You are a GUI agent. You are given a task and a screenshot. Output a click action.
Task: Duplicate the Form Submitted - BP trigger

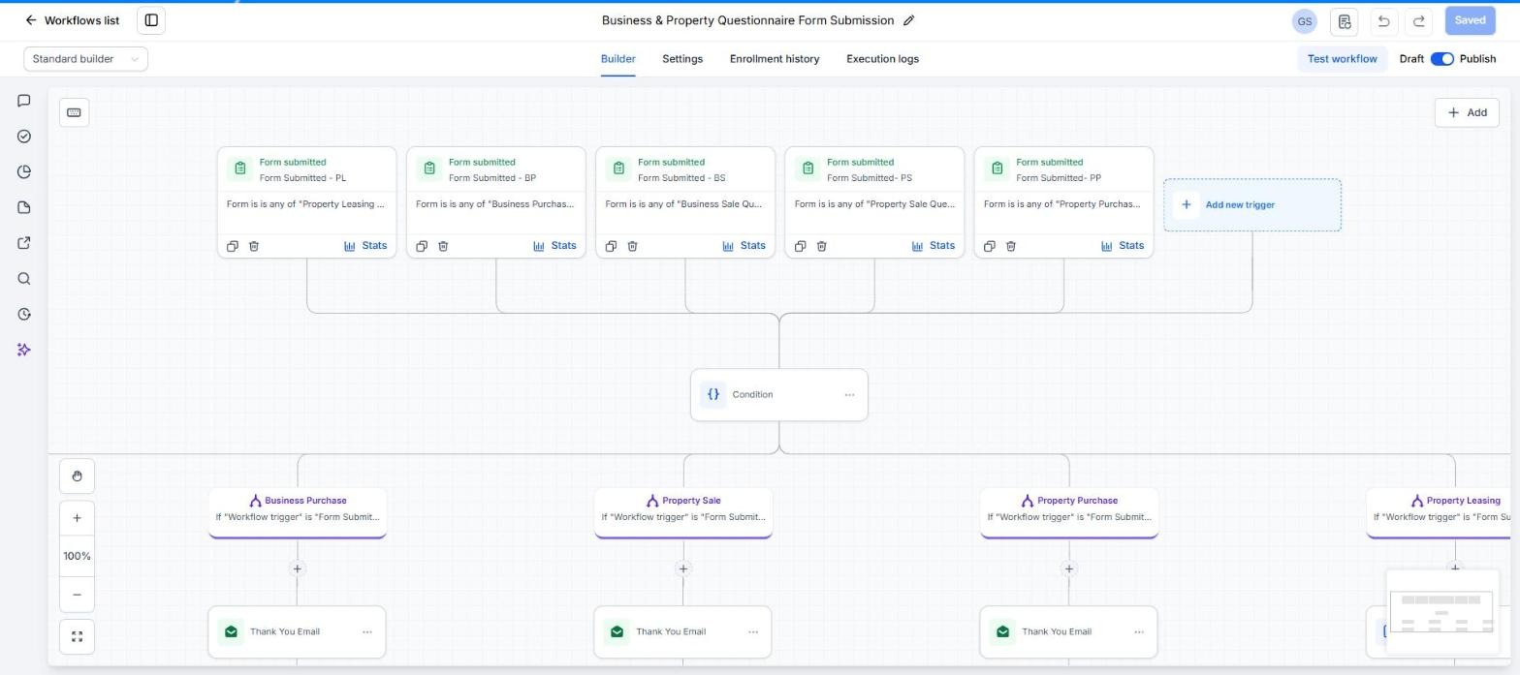pos(422,246)
